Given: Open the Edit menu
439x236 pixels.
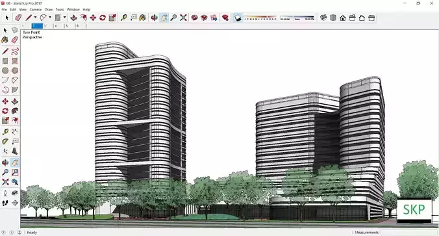Looking at the screenshot, I should coord(13,10).
